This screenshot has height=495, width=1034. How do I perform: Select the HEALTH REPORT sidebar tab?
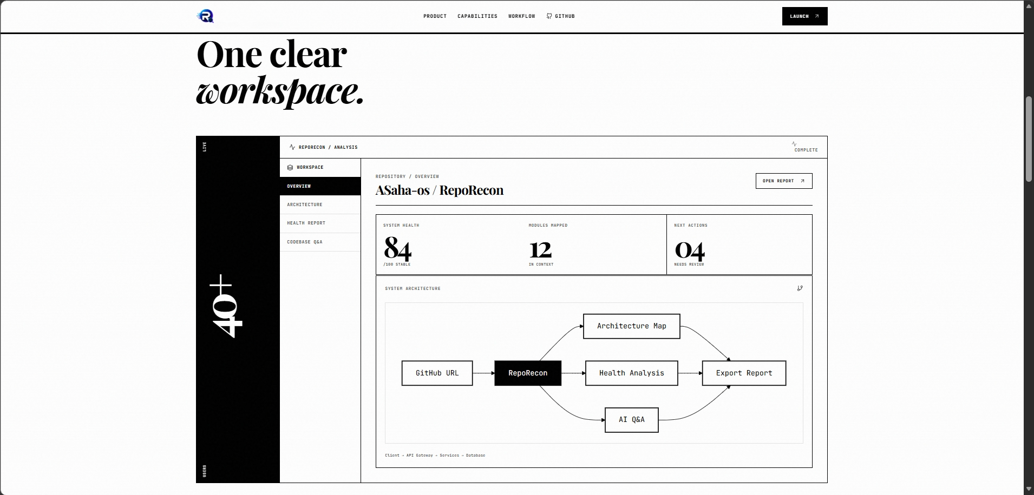coord(320,223)
